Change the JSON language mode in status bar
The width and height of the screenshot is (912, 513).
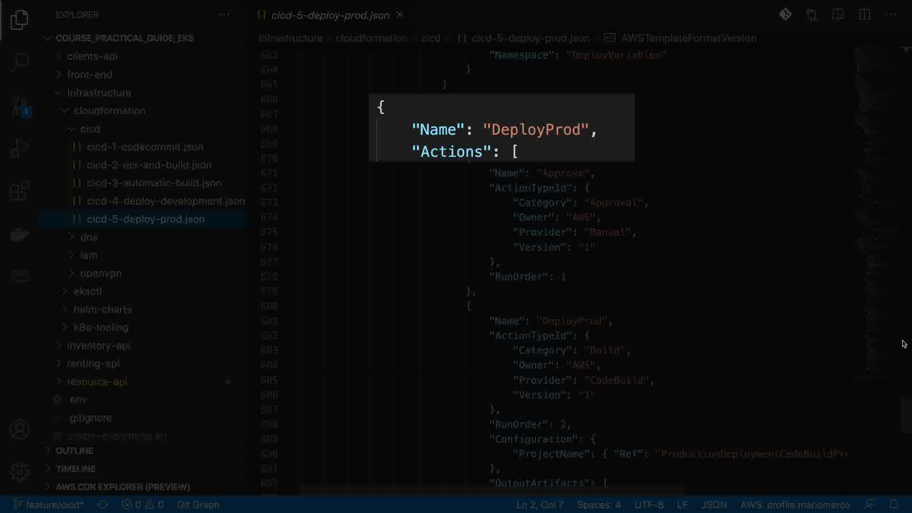point(713,504)
